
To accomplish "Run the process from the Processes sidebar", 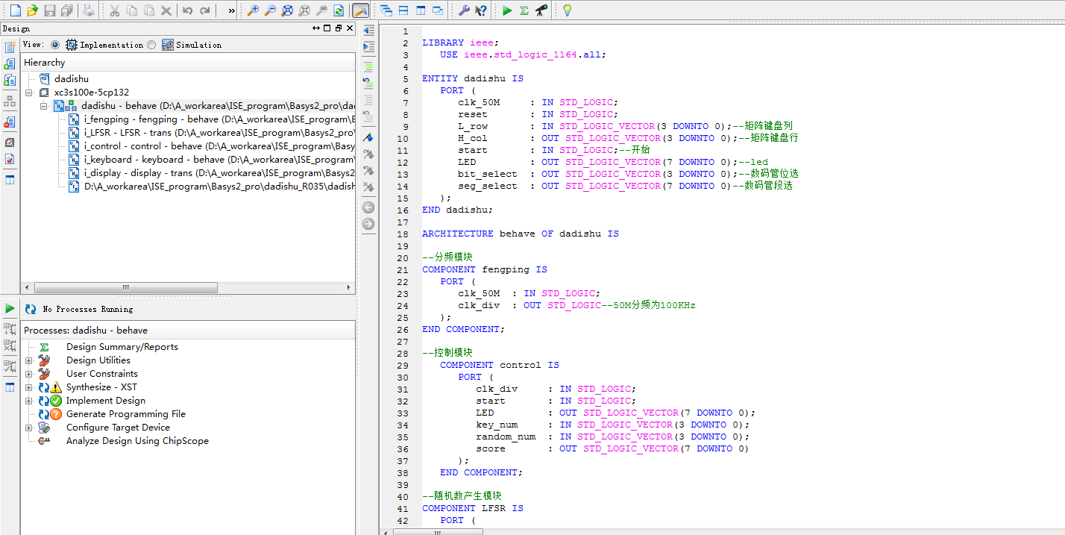I will [x=10, y=308].
